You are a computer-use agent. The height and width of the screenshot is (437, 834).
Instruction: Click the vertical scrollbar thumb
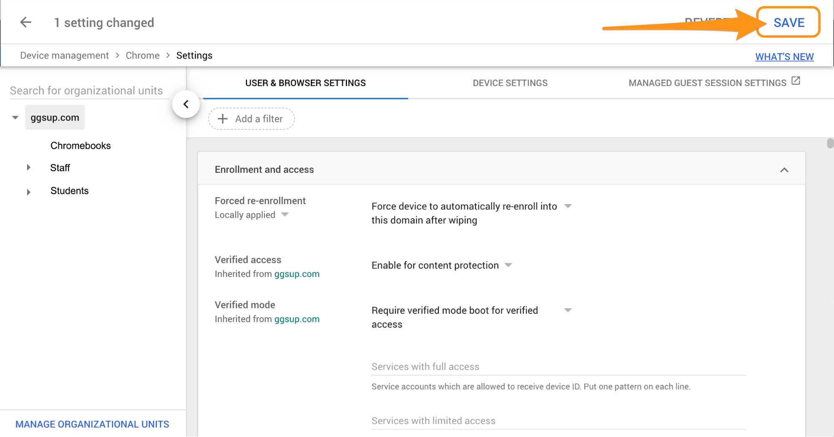coord(830,143)
